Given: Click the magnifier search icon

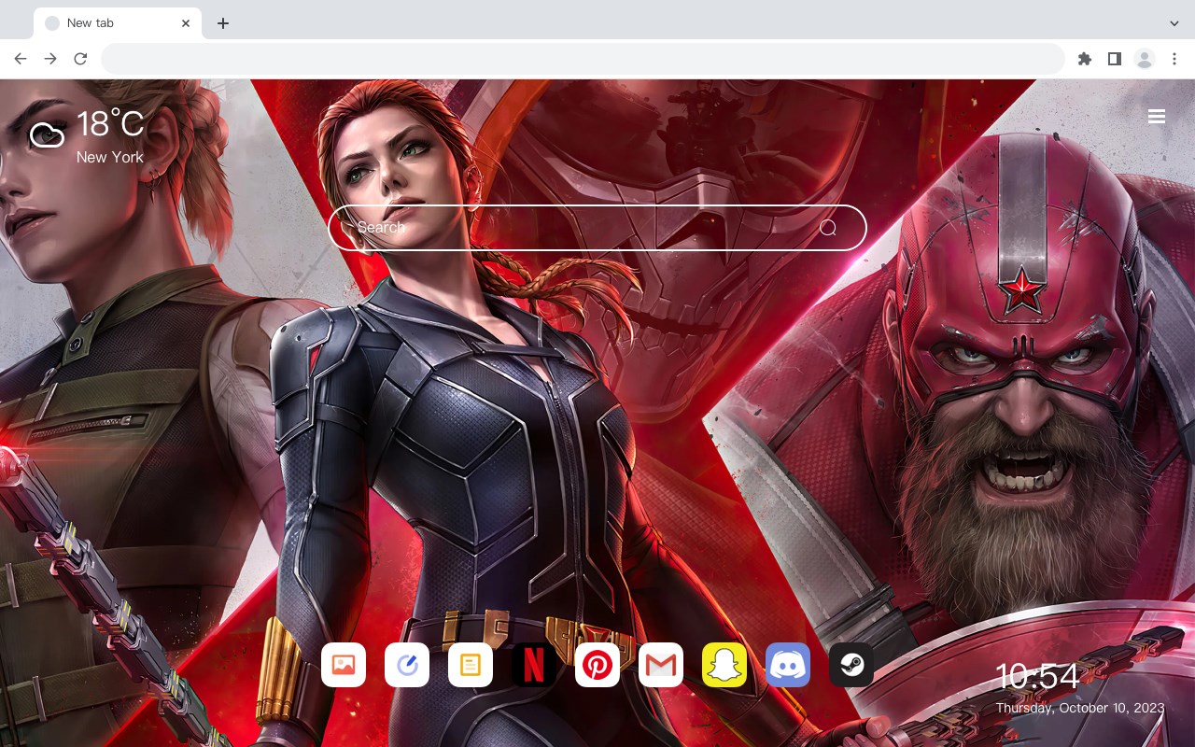Looking at the screenshot, I should 828,228.
